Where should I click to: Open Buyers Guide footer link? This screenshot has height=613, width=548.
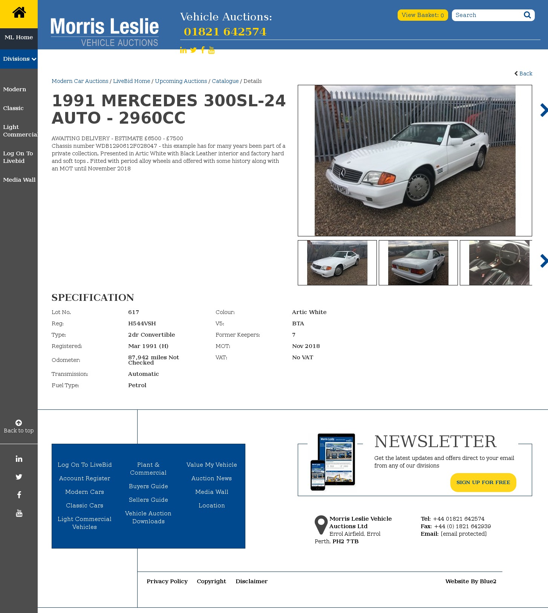pos(148,486)
